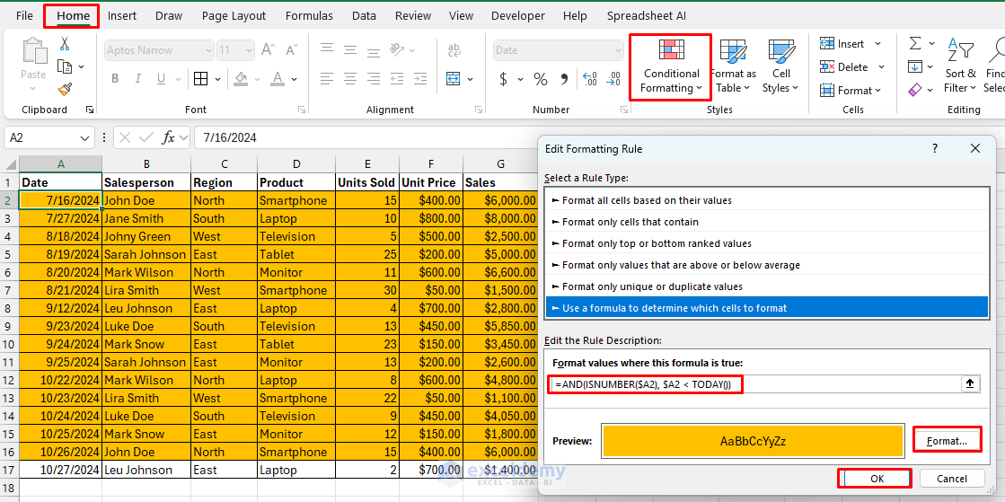Screen dimensions: 1005x502
Task: Toggle Italic formatting
Action: click(x=140, y=79)
